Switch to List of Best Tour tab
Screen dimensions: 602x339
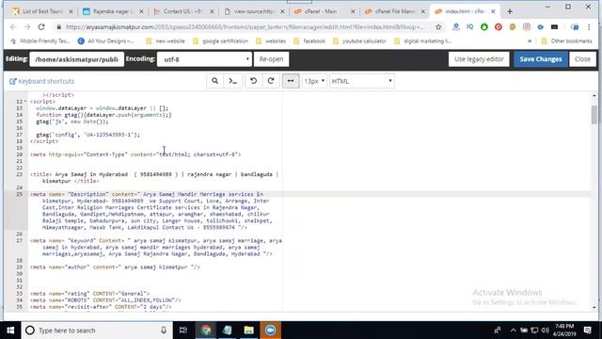42,11
